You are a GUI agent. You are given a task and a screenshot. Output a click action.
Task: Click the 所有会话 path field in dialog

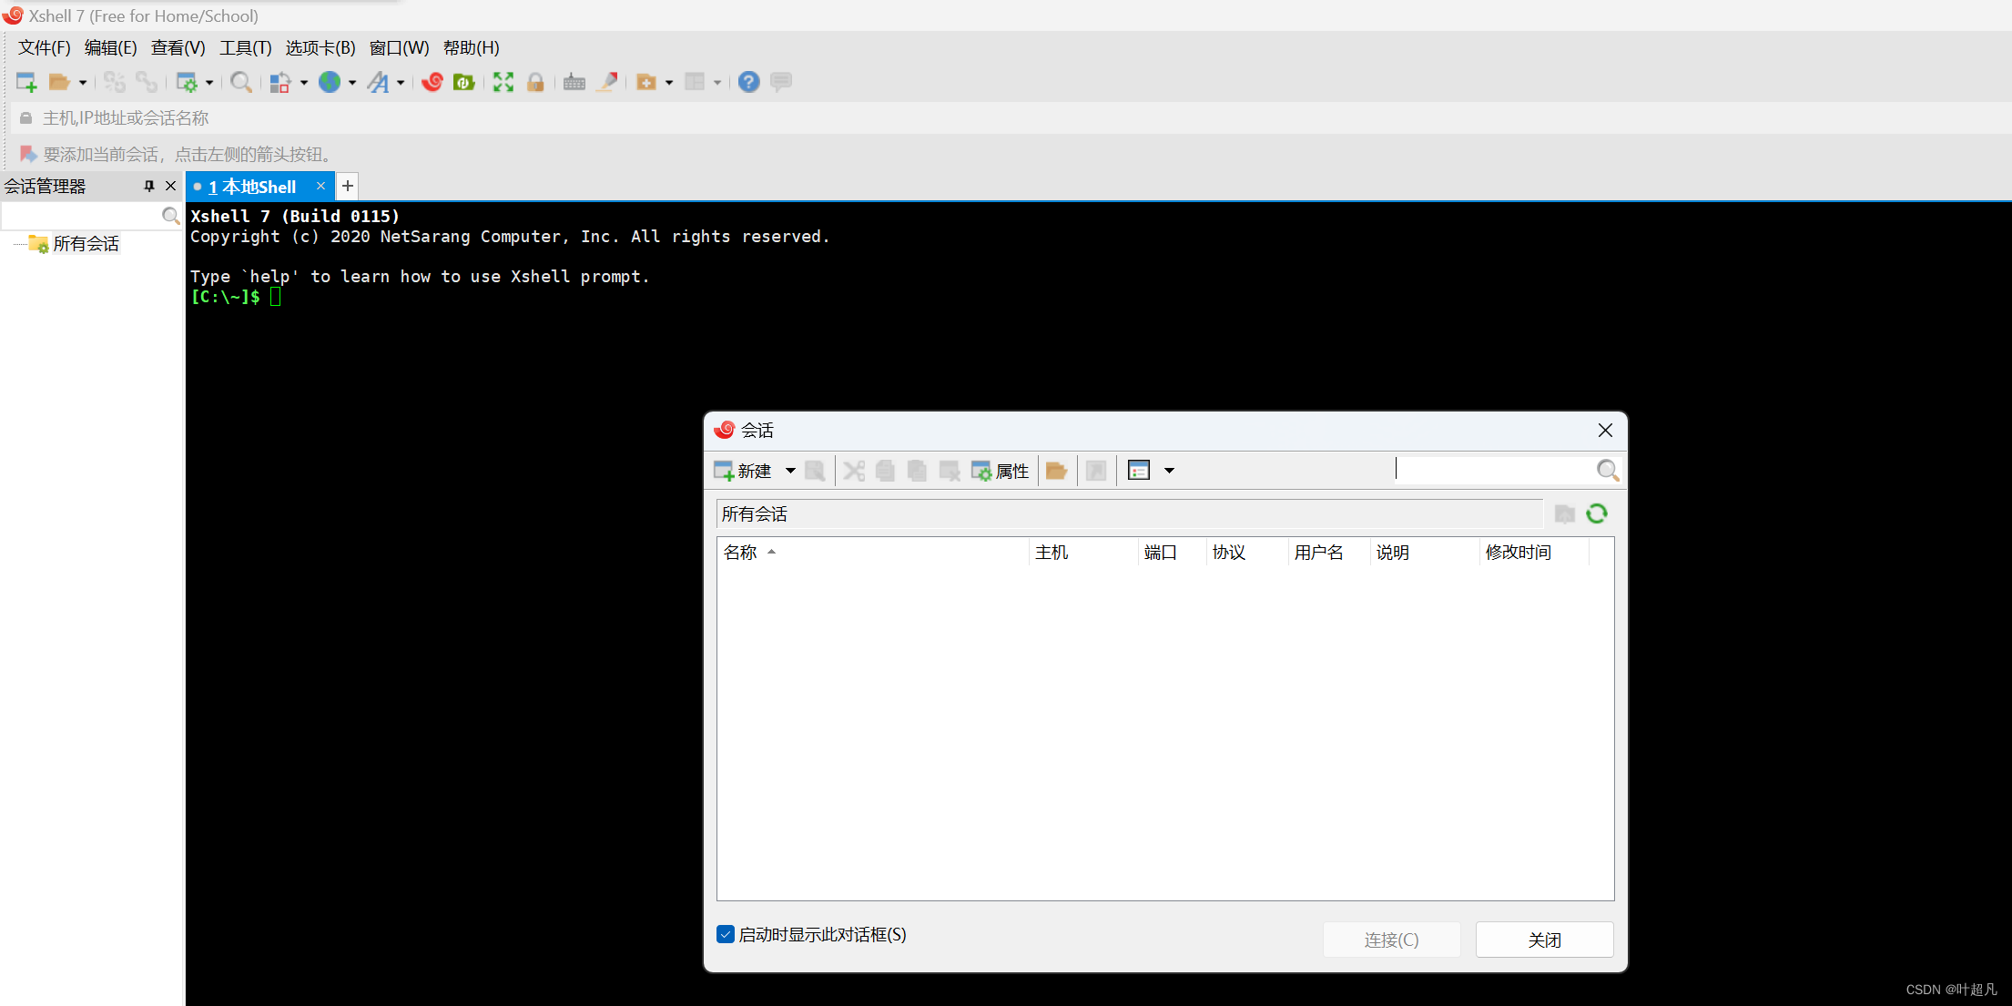coord(1129,514)
